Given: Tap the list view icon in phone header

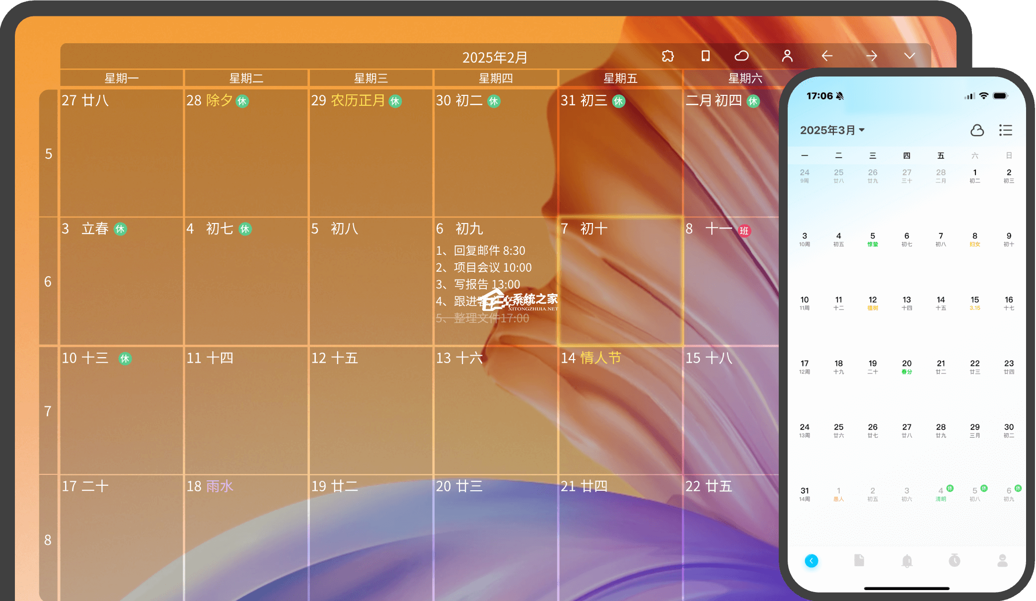Looking at the screenshot, I should (1006, 130).
